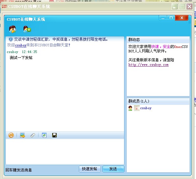Open the http://www.csuboy.com link
Viewport: 196px width, 179px height.
148,65
